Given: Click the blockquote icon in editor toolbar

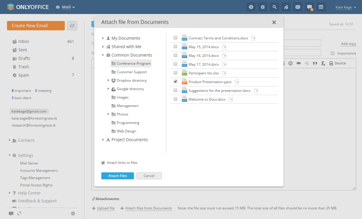Looking at the screenshot, I should pyautogui.click(x=315, y=63).
